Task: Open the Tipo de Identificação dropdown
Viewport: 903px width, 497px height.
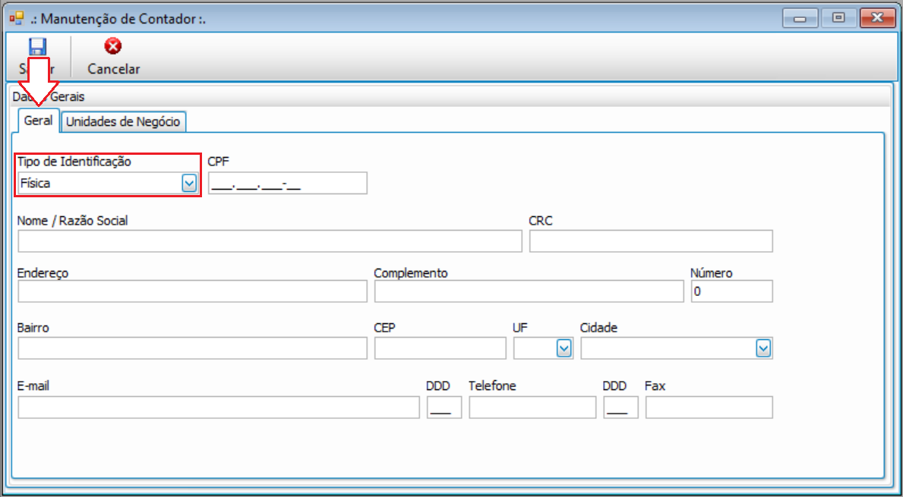Action: [189, 184]
